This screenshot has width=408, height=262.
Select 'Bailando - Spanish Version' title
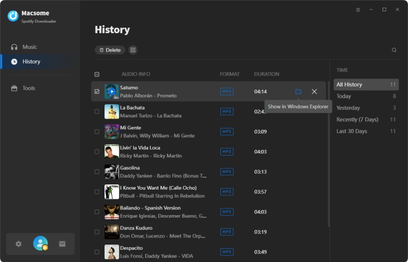pos(150,208)
